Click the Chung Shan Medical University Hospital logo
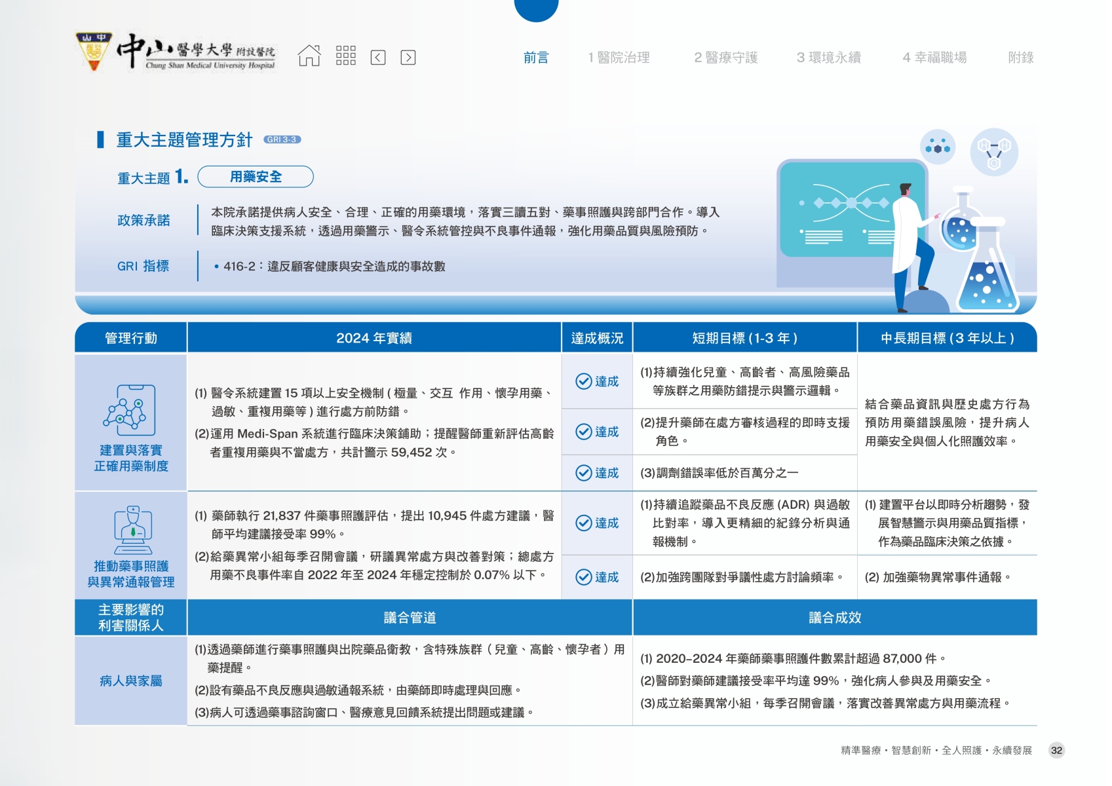Image resolution: width=1112 pixels, height=786 pixels. (176, 52)
